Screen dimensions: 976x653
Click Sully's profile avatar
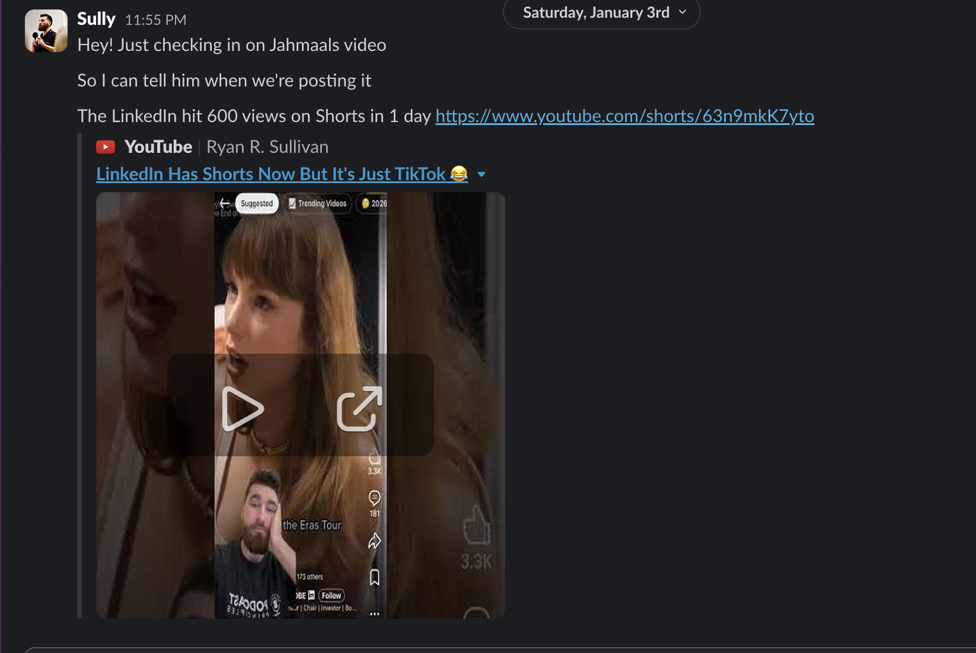tap(46, 31)
